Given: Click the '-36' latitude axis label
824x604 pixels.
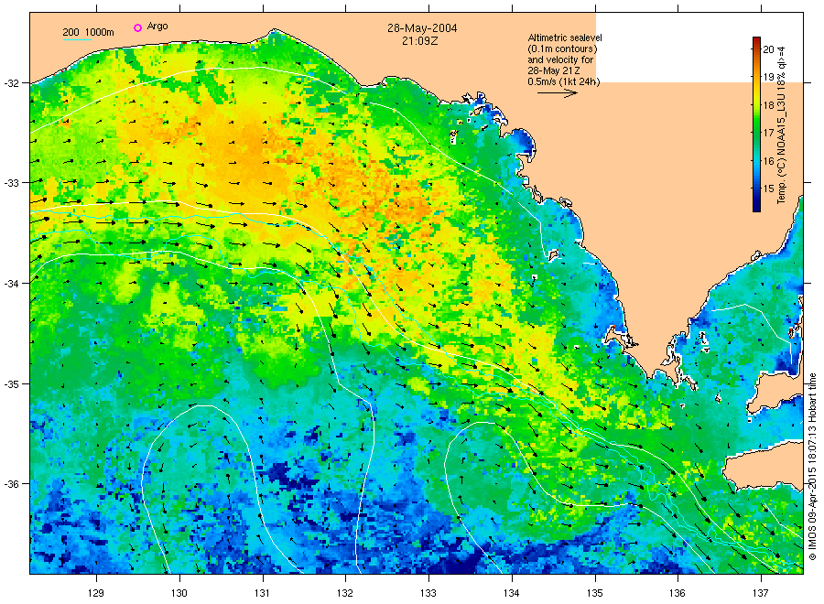Looking at the screenshot, I should (x=11, y=484).
